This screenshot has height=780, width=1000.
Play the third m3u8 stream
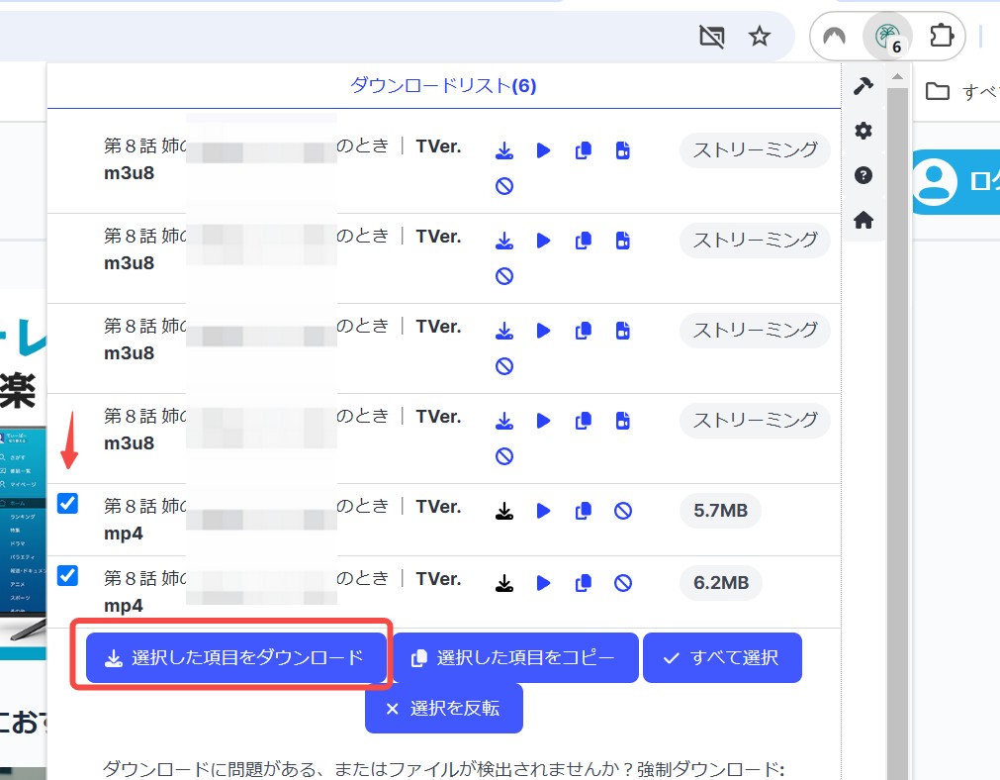pyautogui.click(x=543, y=331)
